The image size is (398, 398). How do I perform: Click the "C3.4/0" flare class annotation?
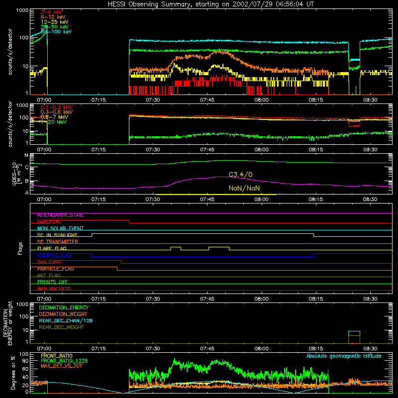point(241,175)
